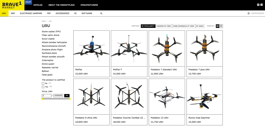This screenshot has height=126, width=265.
Task: Sort by 'Cheaper at first'
Action: click(x=164, y=26)
